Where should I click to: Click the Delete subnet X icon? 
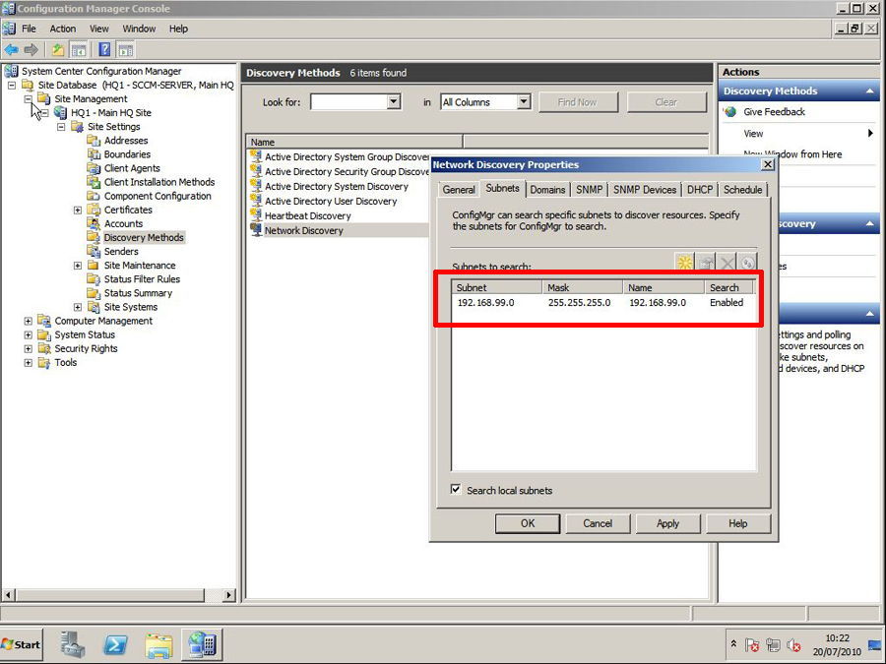tap(728, 263)
